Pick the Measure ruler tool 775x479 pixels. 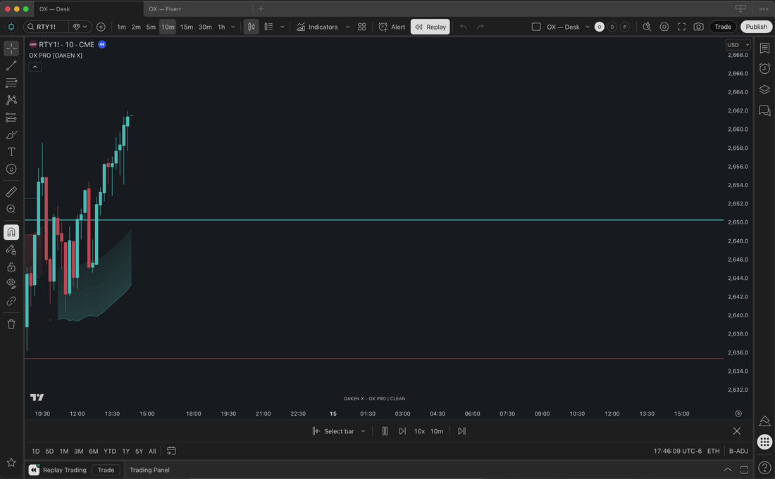(x=11, y=192)
